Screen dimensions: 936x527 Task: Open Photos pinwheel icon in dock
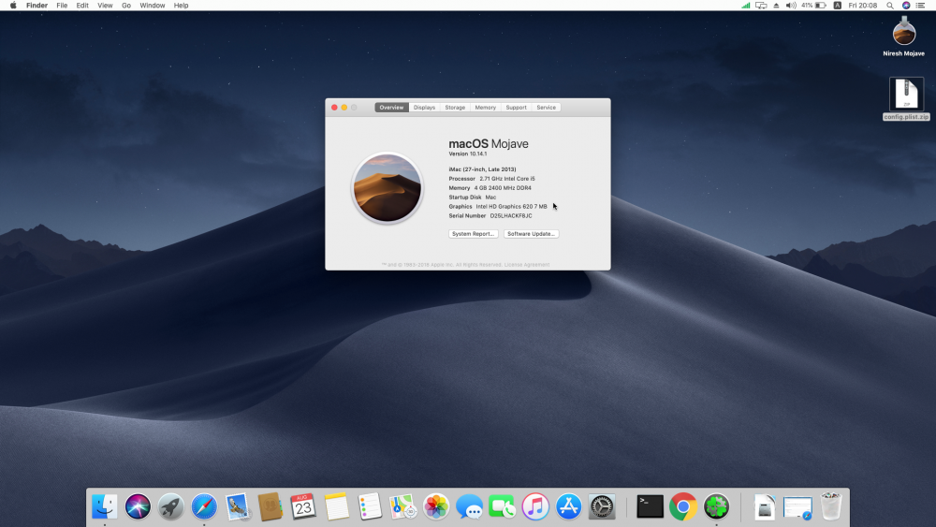pyautogui.click(x=436, y=506)
